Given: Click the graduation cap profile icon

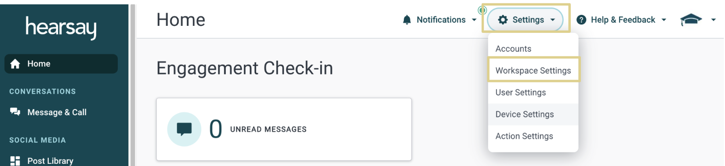Looking at the screenshot, I should click(x=691, y=20).
